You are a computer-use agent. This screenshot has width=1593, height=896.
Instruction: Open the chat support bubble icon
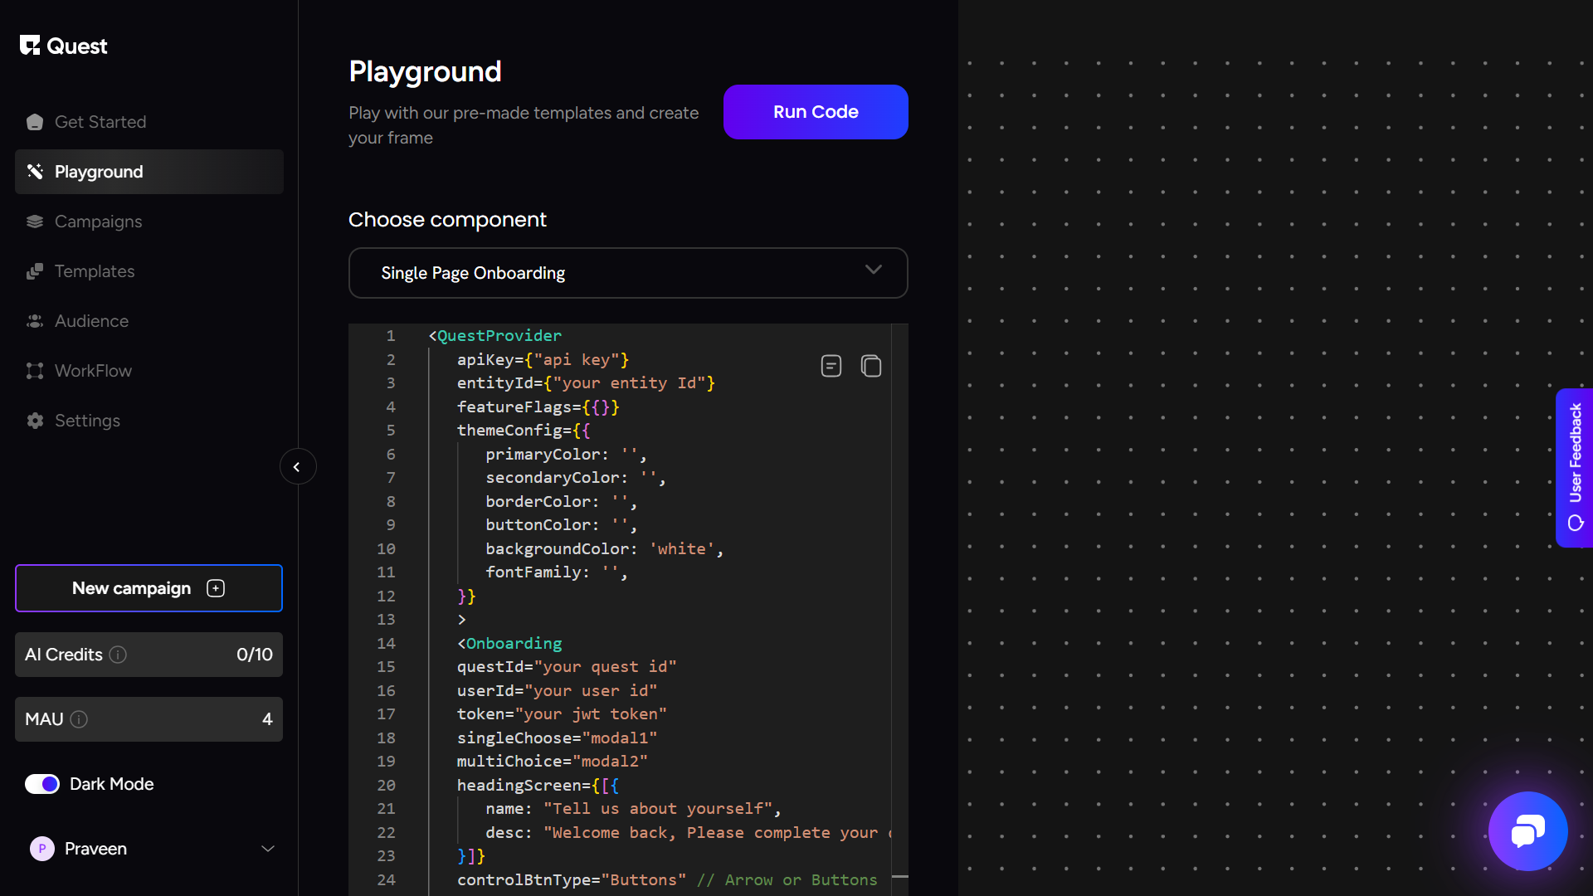click(1527, 830)
